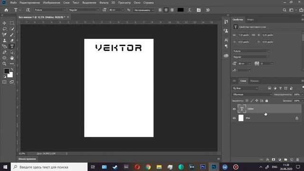
Task: Open the Properties font size dropdown
Action: pyautogui.click(x=249, y=64)
